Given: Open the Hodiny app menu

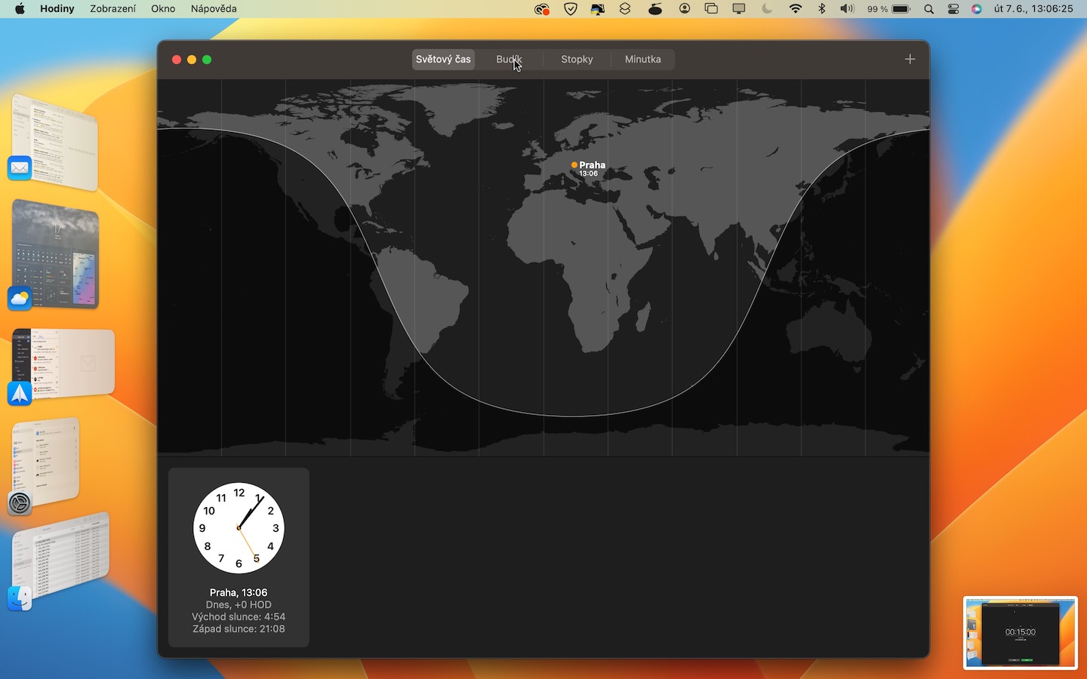Looking at the screenshot, I should coord(57,9).
